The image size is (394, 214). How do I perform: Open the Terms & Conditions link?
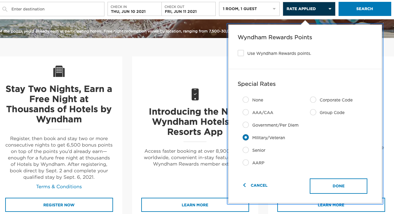[59, 186]
